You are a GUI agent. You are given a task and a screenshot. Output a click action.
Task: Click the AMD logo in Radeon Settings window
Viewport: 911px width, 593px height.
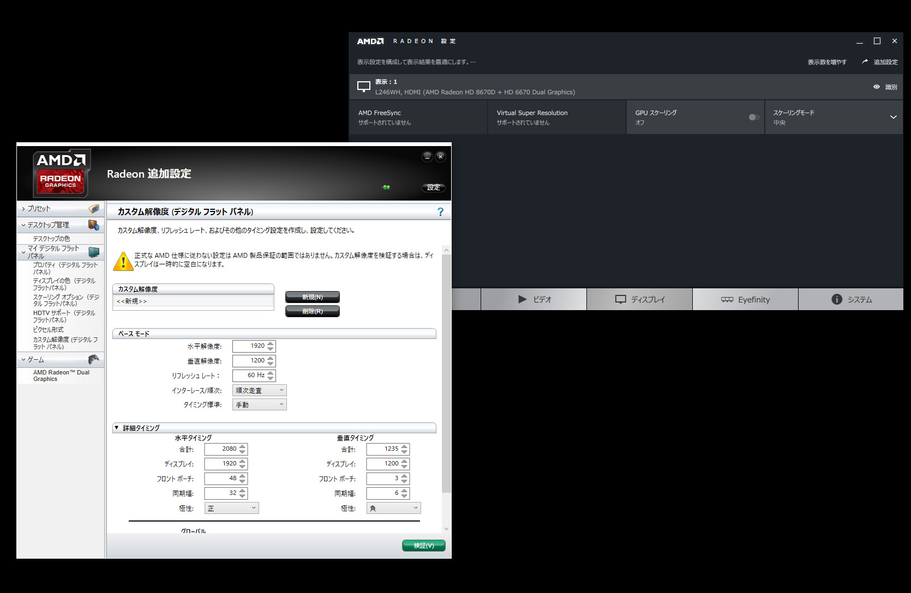(370, 41)
